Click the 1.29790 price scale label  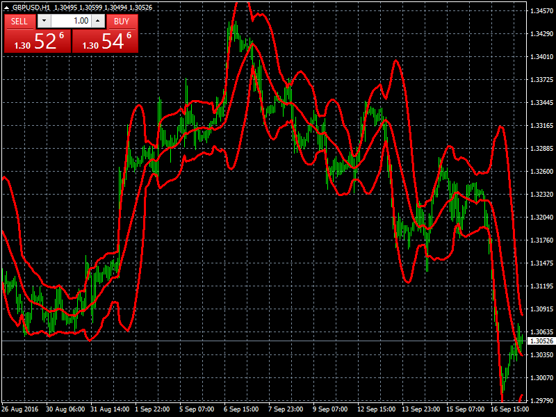(x=541, y=401)
